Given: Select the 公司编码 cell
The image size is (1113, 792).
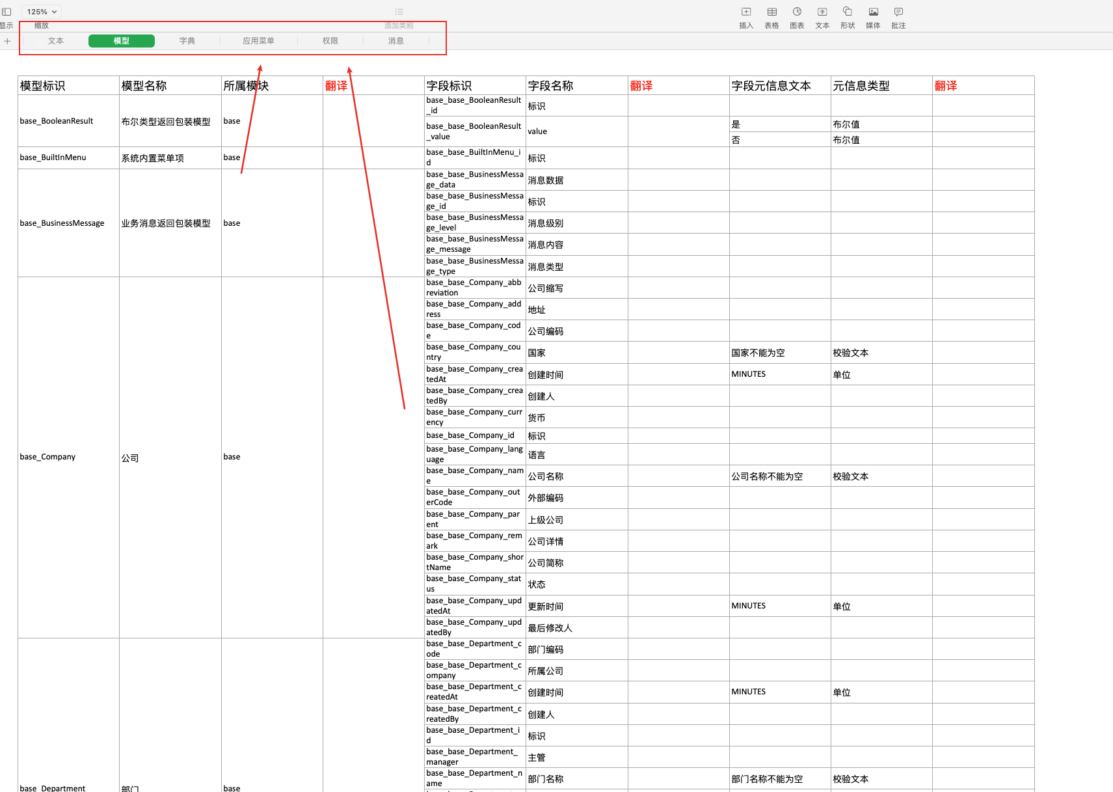Looking at the screenshot, I should tap(577, 331).
